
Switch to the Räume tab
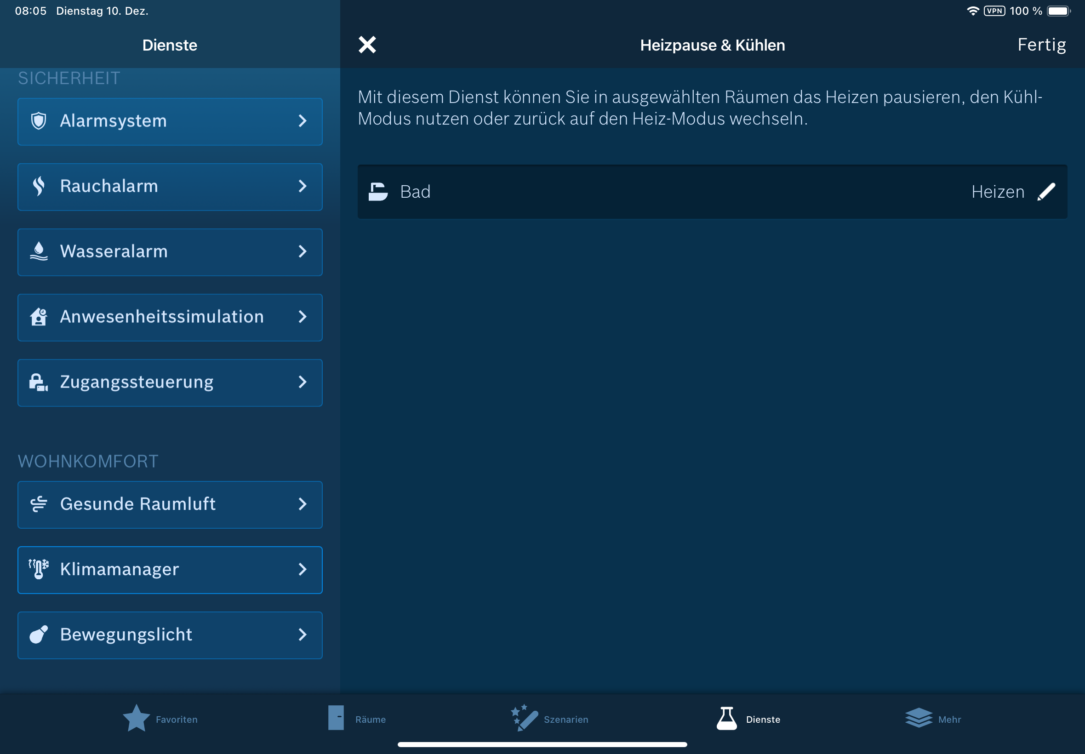click(357, 719)
